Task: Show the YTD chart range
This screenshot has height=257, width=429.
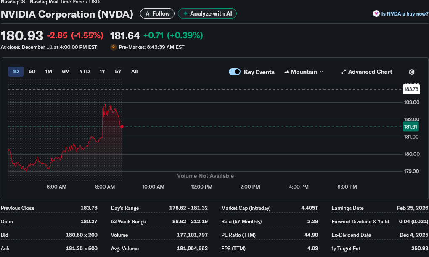Action: (x=85, y=72)
